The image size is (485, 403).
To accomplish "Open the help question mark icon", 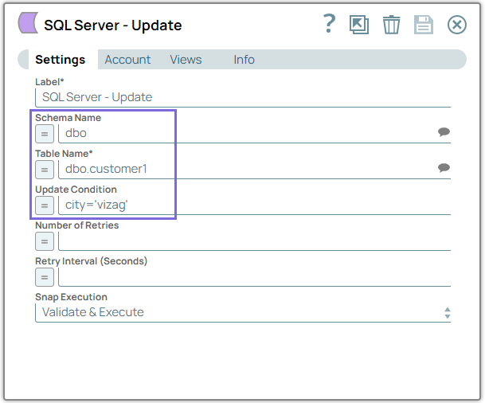I will (x=330, y=24).
